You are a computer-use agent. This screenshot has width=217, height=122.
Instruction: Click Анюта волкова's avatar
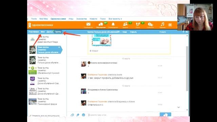[84, 64]
